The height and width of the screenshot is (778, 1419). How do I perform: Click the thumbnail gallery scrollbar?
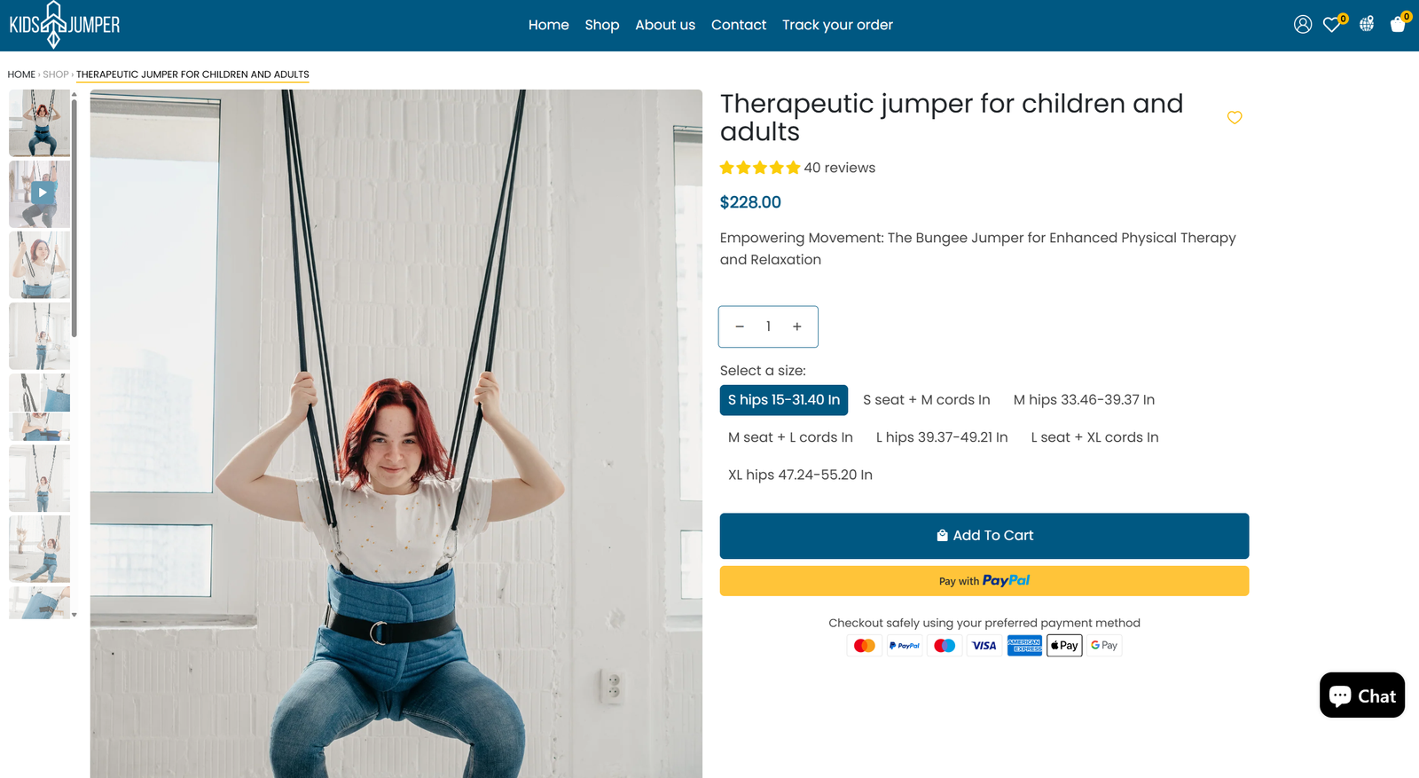click(74, 217)
